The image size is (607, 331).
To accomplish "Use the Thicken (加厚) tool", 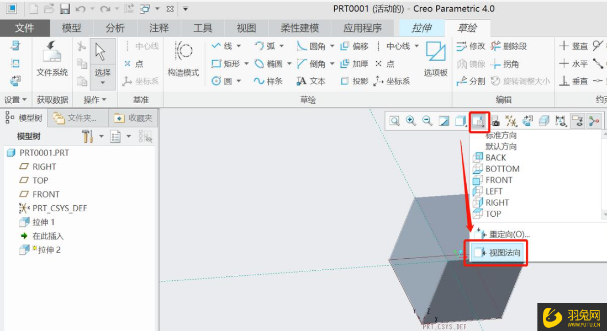I will point(354,64).
